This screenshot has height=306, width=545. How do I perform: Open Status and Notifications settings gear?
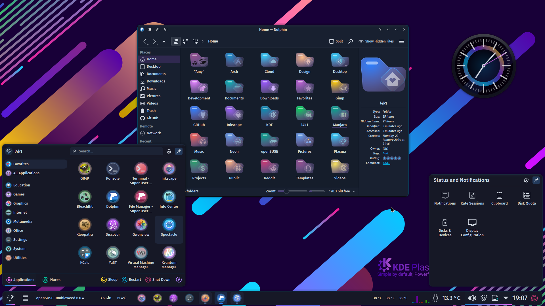[526, 180]
